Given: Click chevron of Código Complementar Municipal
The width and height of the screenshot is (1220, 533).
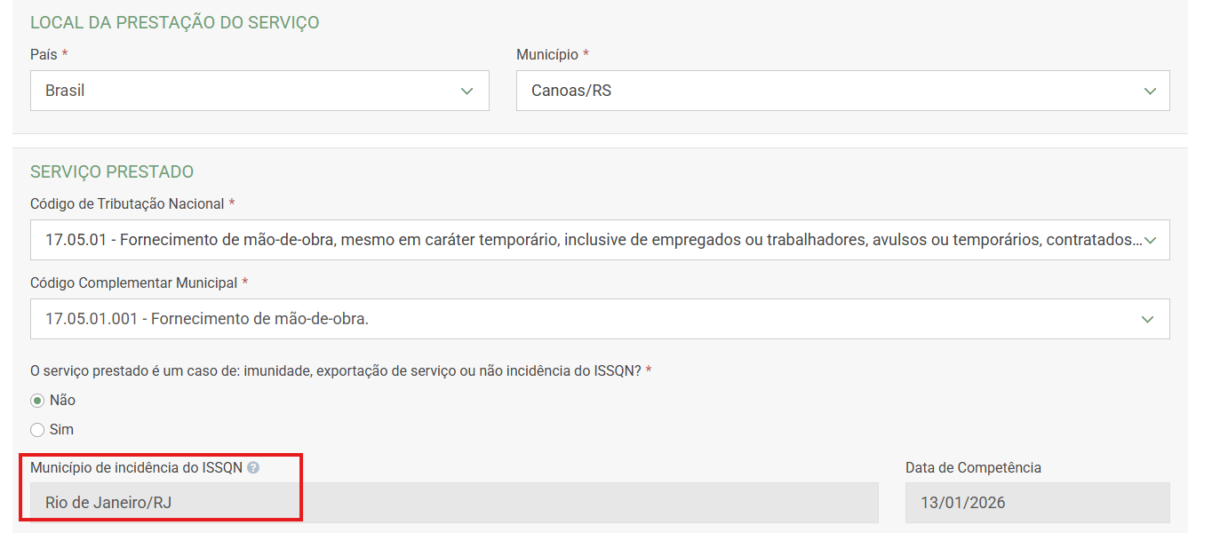Looking at the screenshot, I should [1147, 319].
